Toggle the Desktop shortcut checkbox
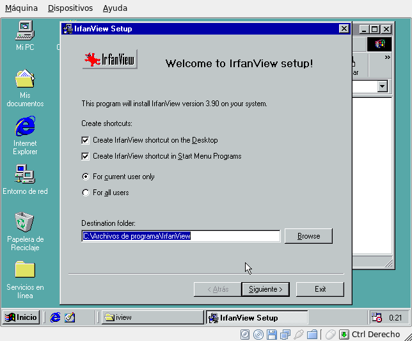The height and width of the screenshot is (341, 412). point(85,140)
